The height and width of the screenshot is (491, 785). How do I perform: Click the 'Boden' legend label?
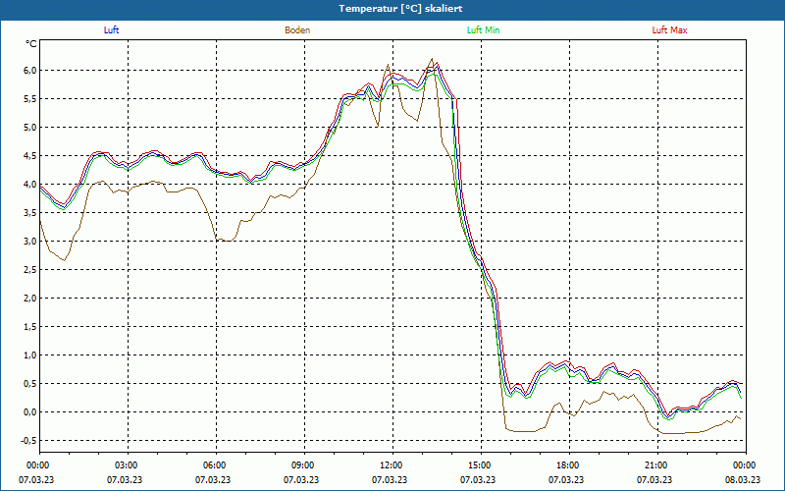[297, 30]
